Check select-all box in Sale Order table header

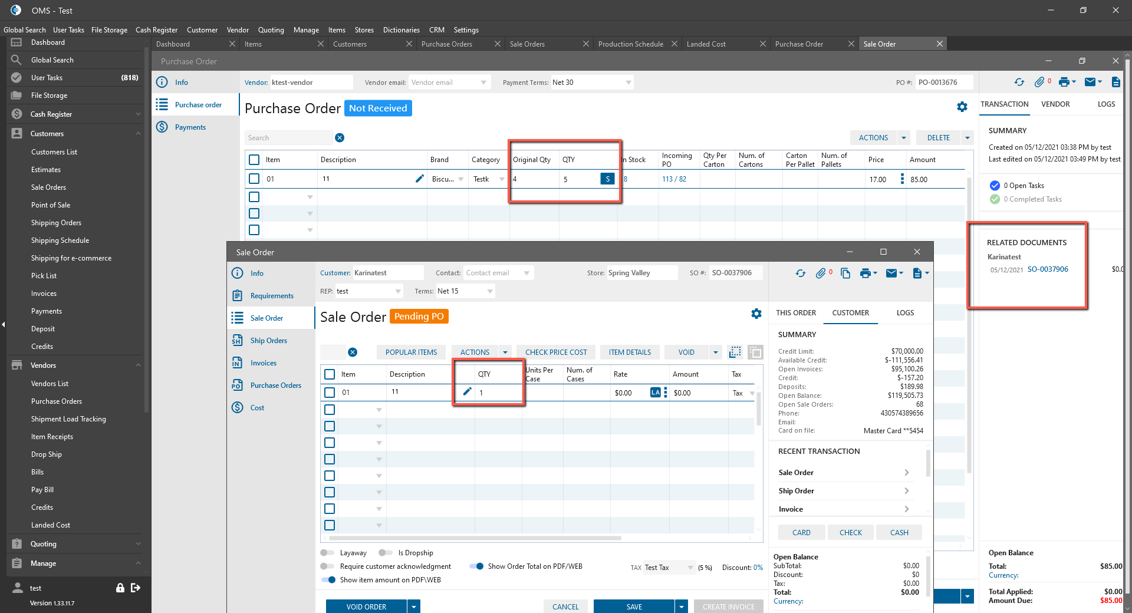(330, 374)
